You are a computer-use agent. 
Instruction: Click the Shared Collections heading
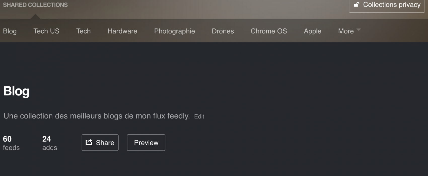tap(35, 5)
